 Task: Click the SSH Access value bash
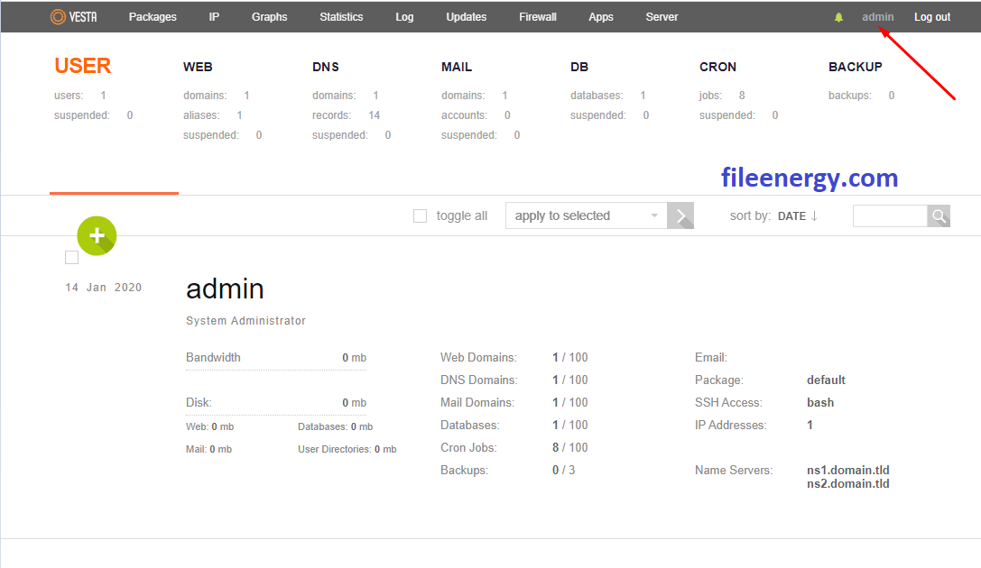click(820, 402)
